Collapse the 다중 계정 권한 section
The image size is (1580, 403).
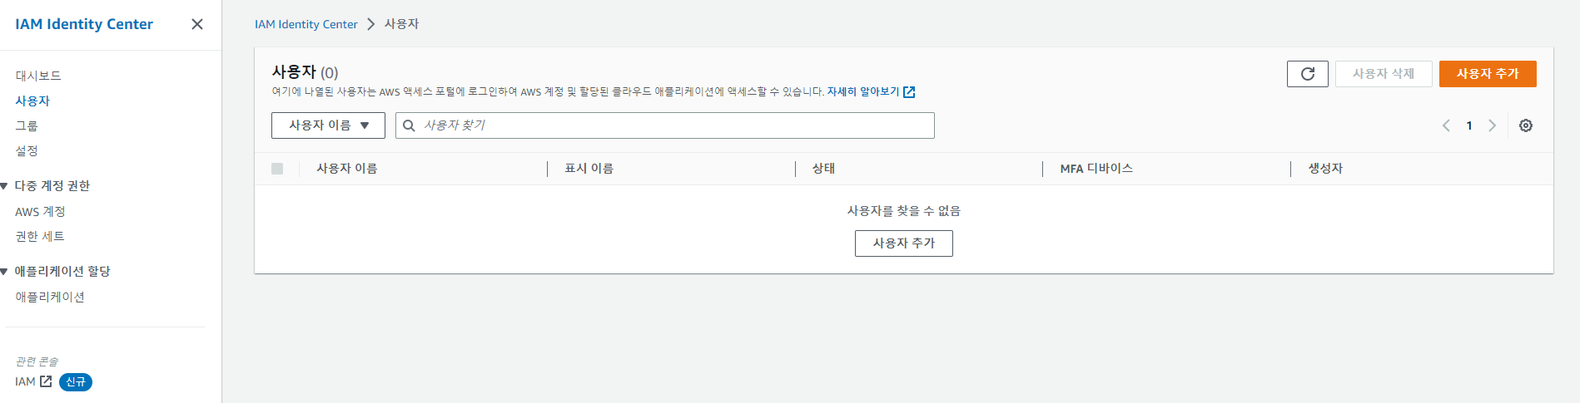click(x=4, y=186)
